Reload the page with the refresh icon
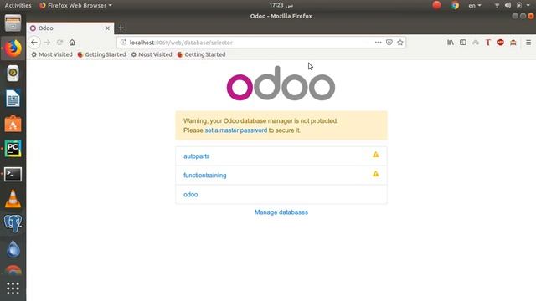Screen dimensions: 536x301 [59, 43]
